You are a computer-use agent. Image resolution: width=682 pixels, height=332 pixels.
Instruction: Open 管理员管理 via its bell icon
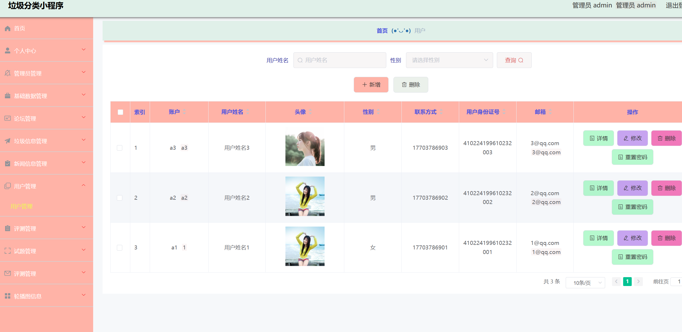click(x=7, y=73)
